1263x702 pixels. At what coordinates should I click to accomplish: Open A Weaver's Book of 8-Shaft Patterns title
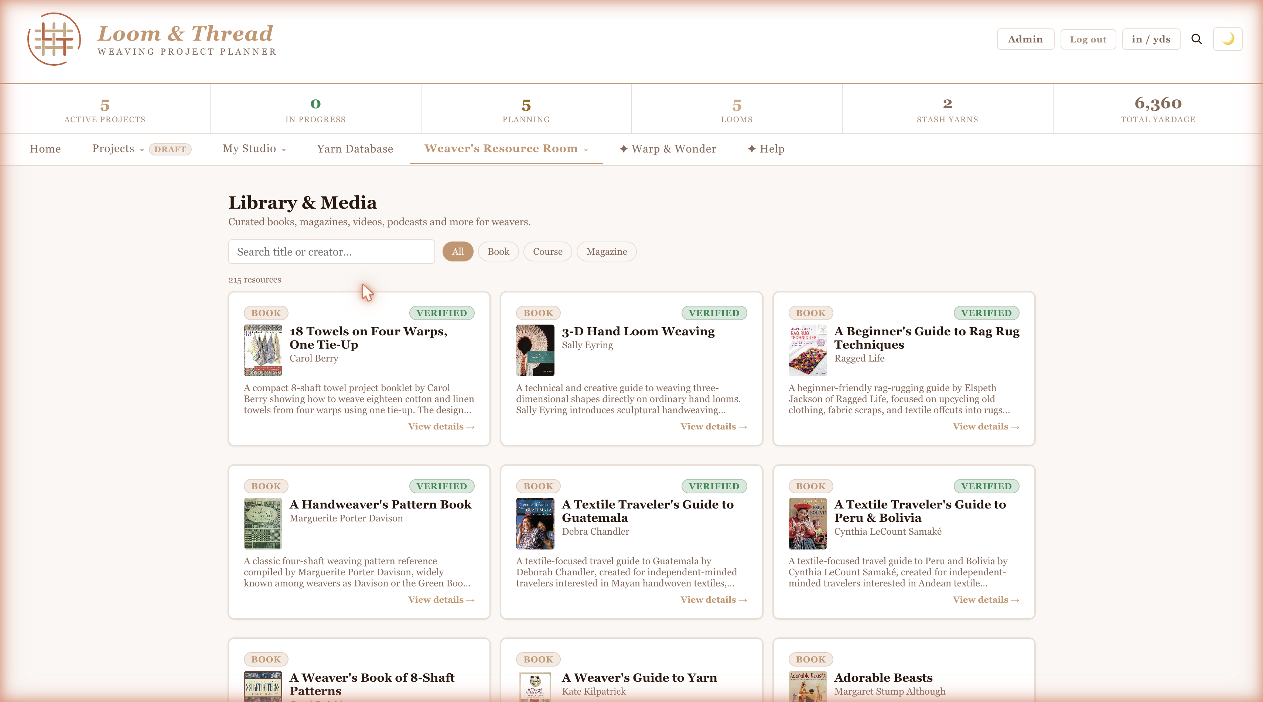click(x=372, y=684)
